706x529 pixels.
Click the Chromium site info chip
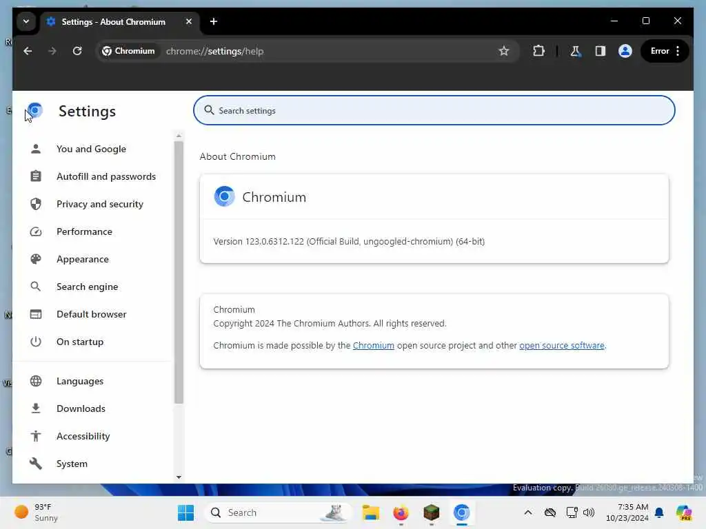128,51
